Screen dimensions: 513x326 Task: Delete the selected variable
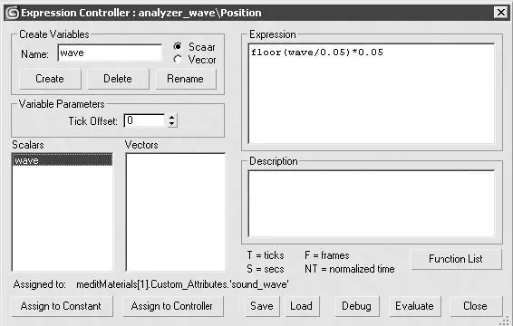118,79
